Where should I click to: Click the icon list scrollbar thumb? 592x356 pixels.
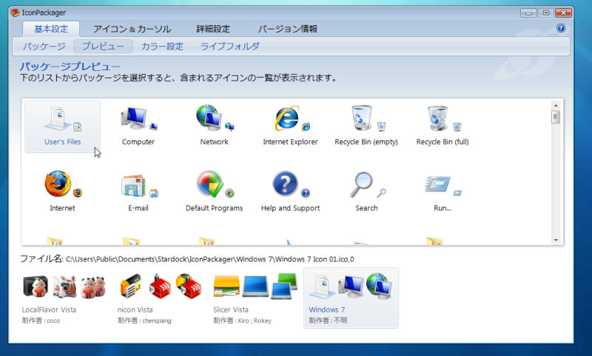[556, 117]
